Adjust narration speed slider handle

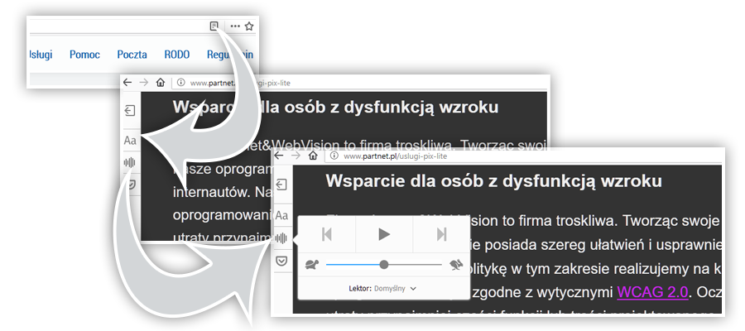(x=384, y=265)
